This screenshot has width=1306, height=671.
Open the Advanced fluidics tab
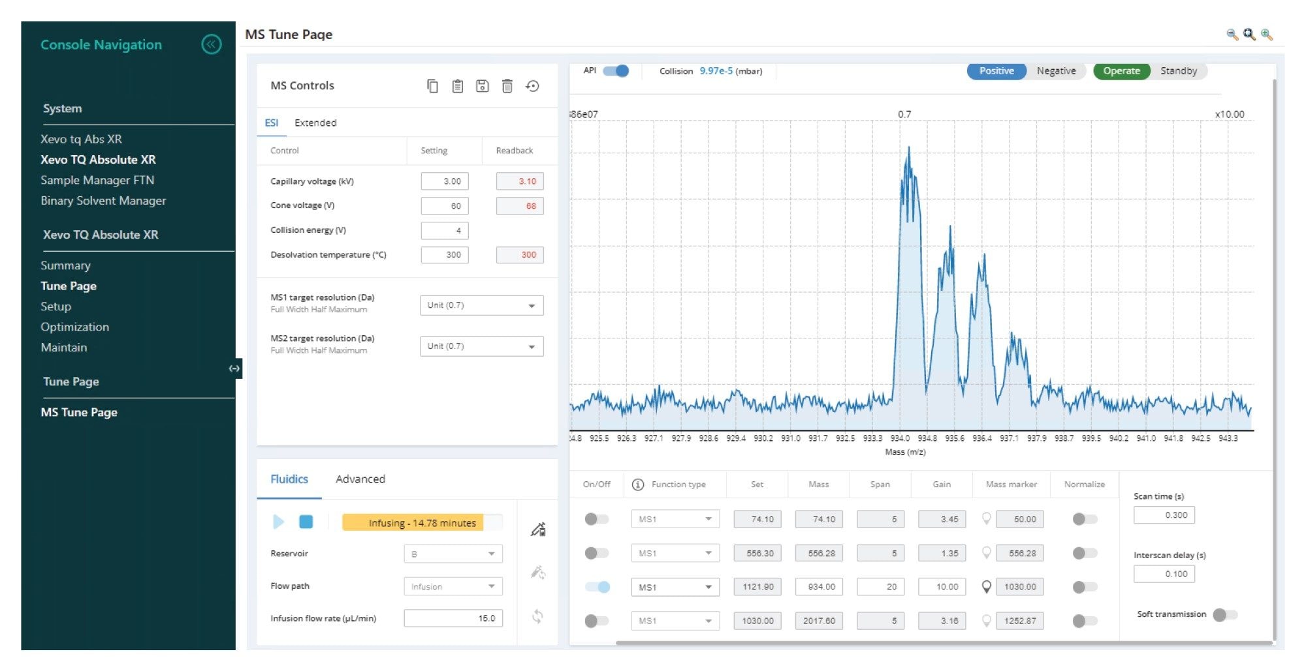coord(360,479)
